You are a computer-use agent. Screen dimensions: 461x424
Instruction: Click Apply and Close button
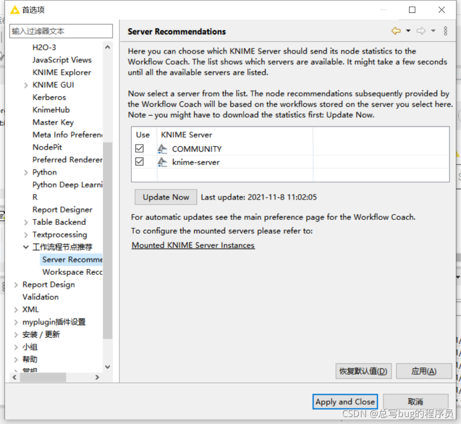345,402
